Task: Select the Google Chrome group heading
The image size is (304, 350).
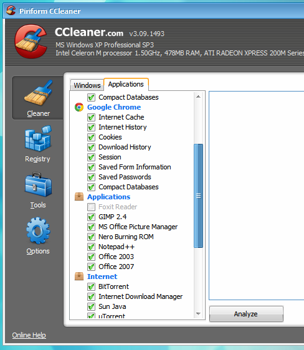Action: point(114,107)
